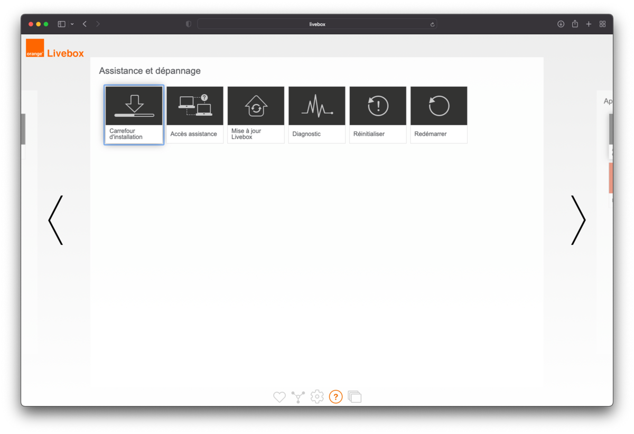634x434 pixels.
Task: Go to previous panel with left arrow
Action: coord(55,220)
